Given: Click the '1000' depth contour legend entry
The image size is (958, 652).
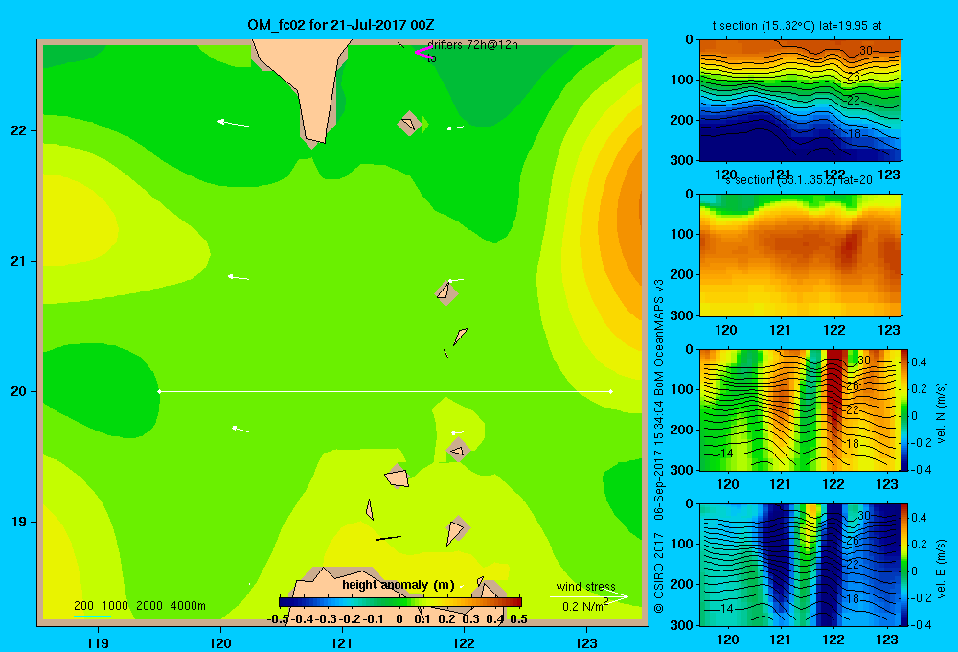Looking at the screenshot, I should pos(115,606).
